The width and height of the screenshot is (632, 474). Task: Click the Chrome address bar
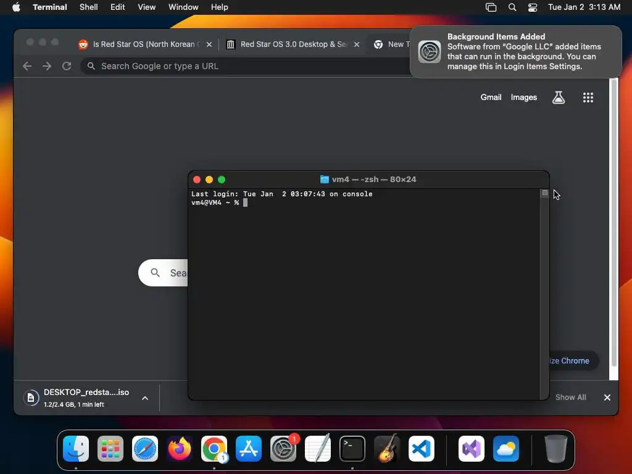(x=246, y=66)
